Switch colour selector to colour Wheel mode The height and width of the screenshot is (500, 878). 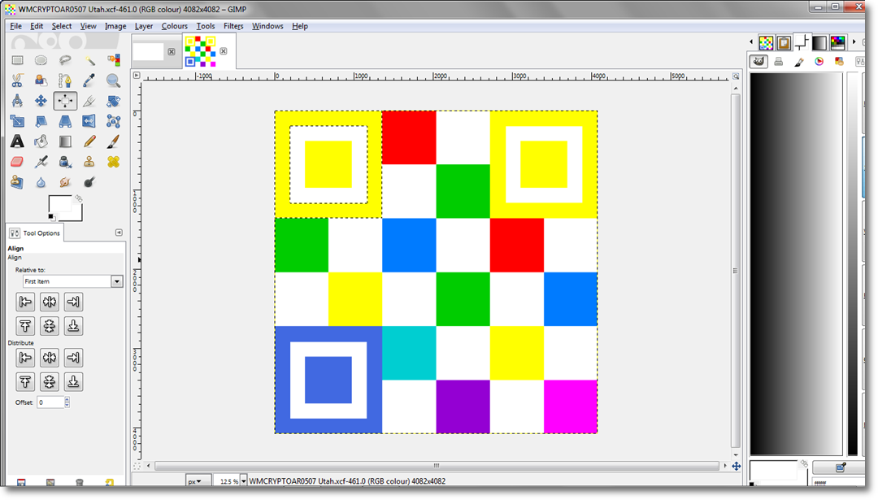[819, 62]
